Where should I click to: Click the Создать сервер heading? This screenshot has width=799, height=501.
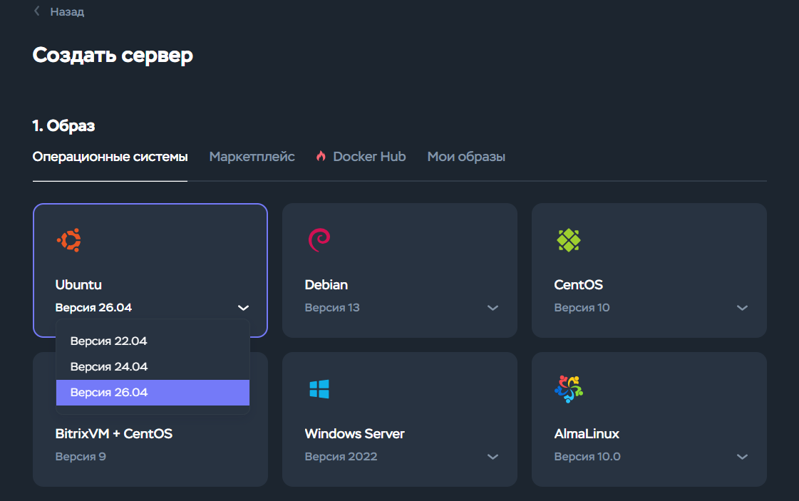pos(113,55)
